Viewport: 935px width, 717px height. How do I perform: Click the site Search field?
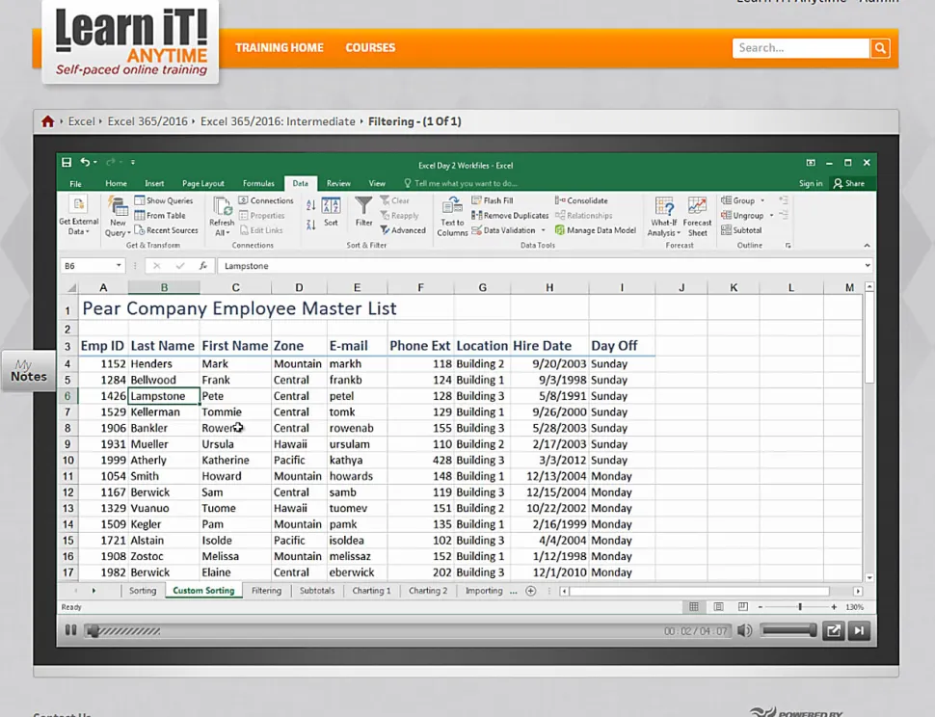pos(801,48)
